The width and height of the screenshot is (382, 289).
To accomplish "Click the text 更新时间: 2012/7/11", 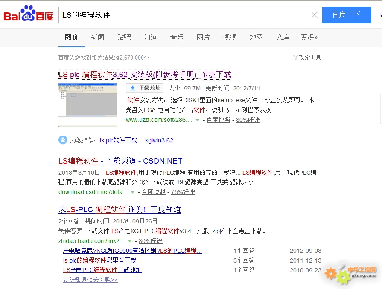I will [x=233, y=88].
